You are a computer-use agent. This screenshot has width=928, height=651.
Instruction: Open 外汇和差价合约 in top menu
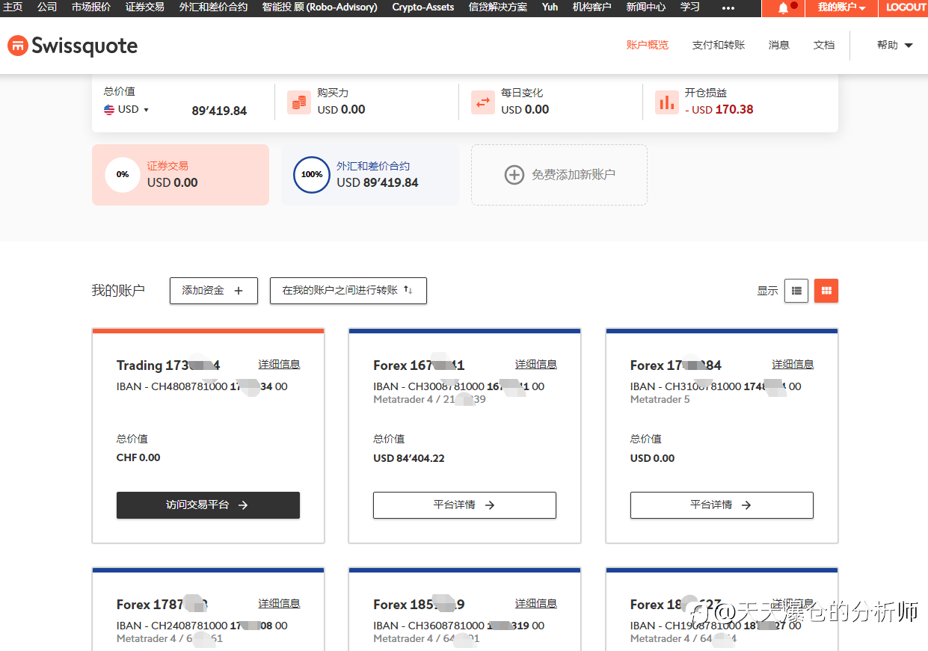pyautogui.click(x=213, y=7)
